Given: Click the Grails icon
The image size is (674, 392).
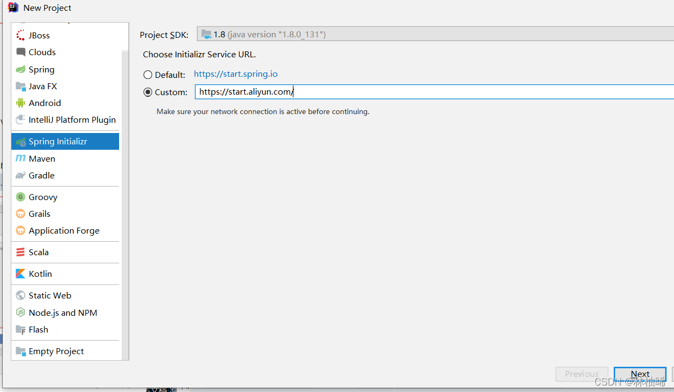Looking at the screenshot, I should [x=21, y=214].
